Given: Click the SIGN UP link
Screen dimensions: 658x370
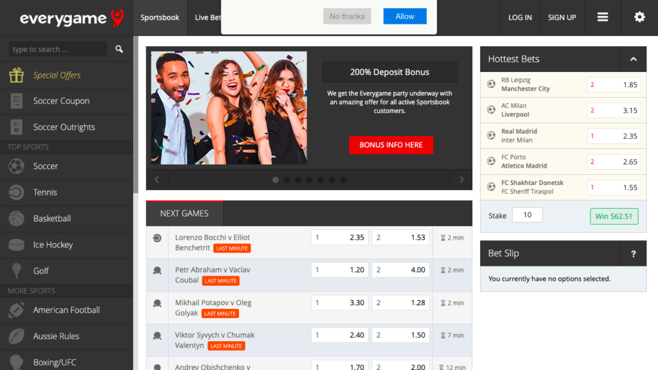Looking at the screenshot, I should click(x=562, y=17).
